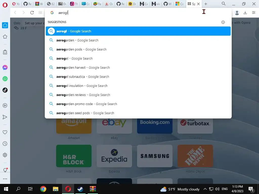Click the Oslo weather widget text
The width and height of the screenshot is (259, 194).
(17, 23)
